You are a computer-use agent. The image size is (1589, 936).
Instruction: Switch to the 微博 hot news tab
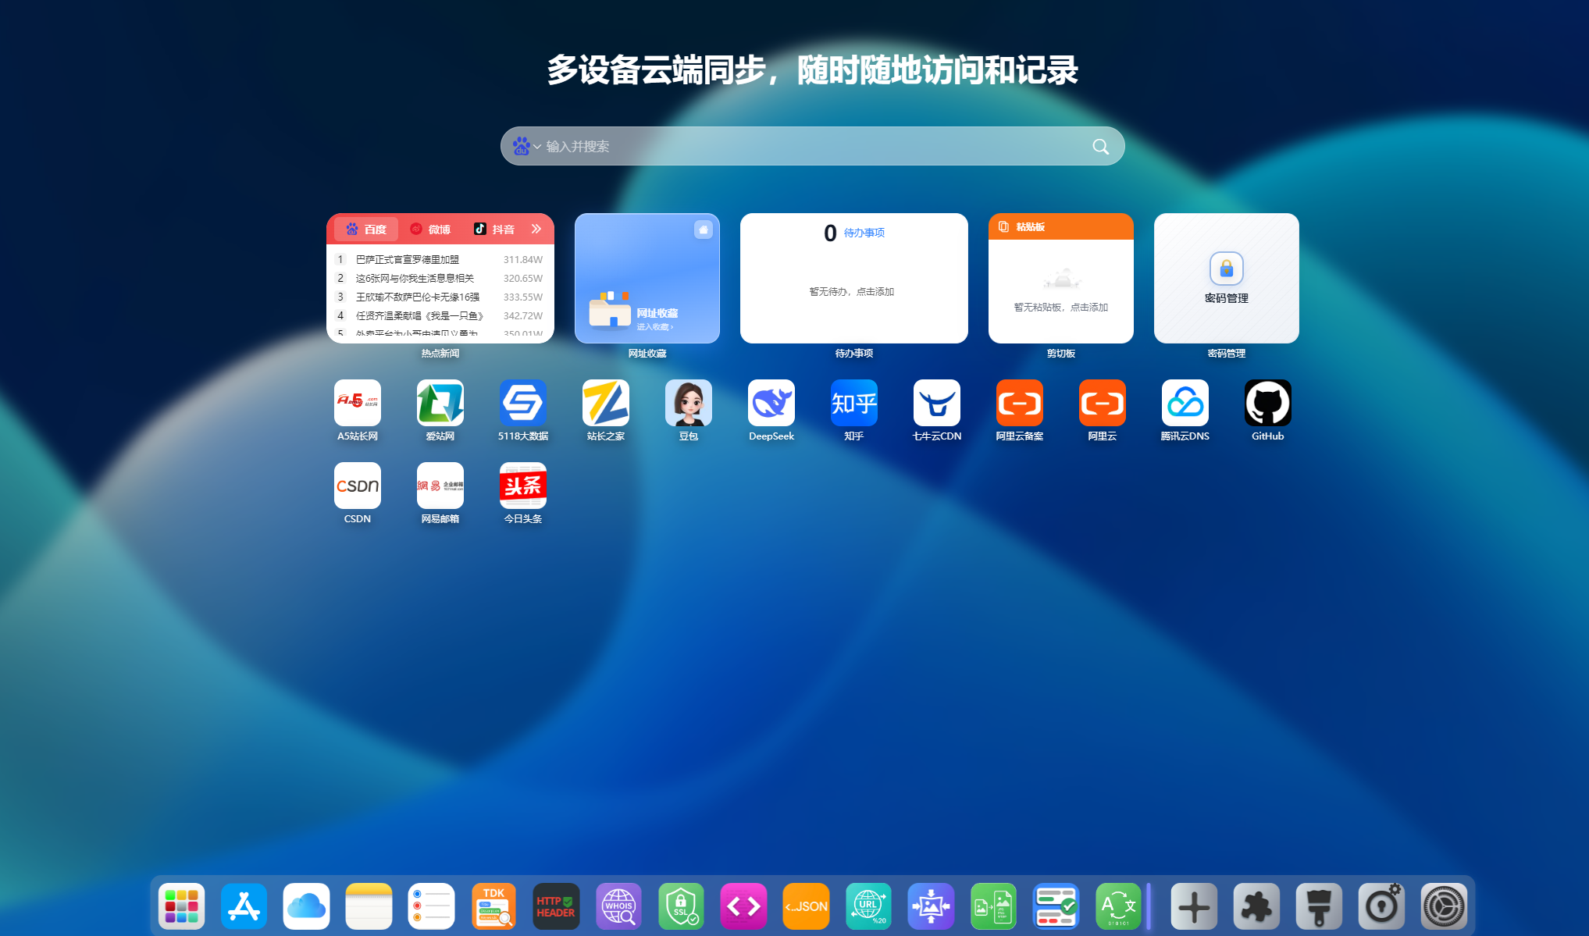(x=430, y=229)
